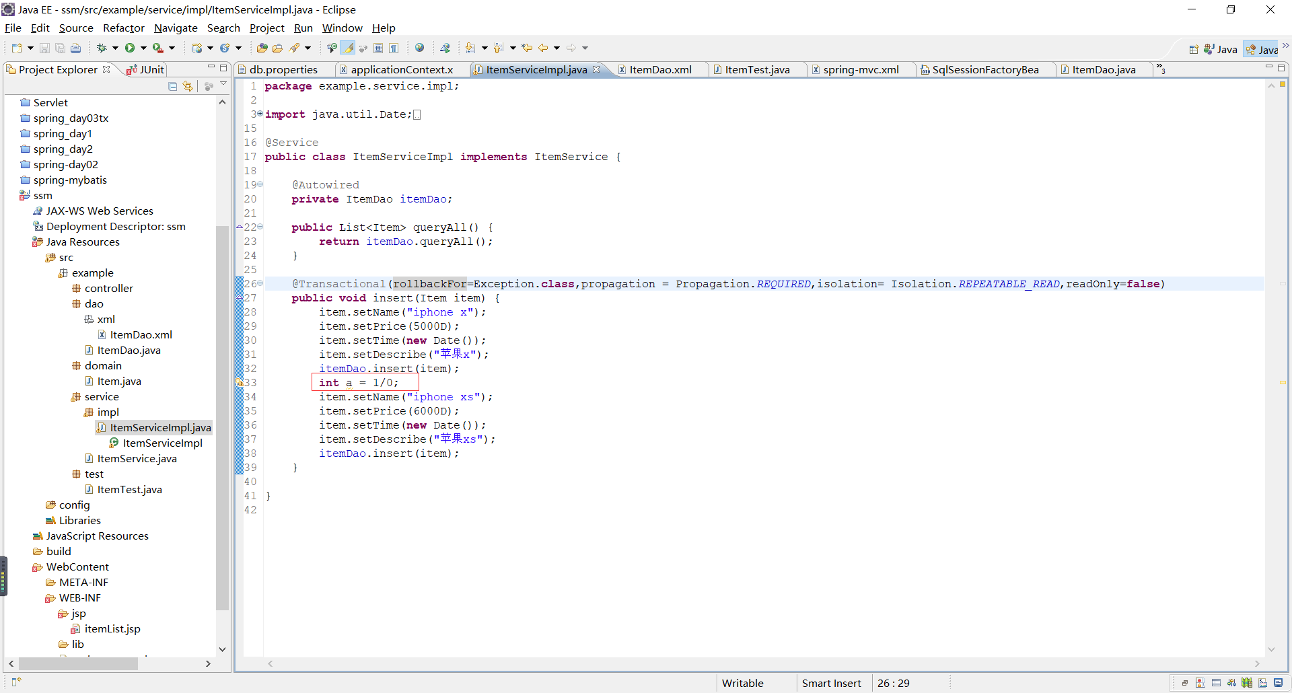Screen dimensions: 1292x693
Task: Click the Show View as fast view icon
Action: click(16, 682)
